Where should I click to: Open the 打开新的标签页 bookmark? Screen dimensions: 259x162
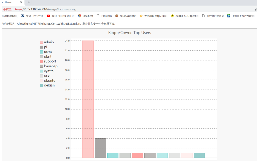(213, 16)
